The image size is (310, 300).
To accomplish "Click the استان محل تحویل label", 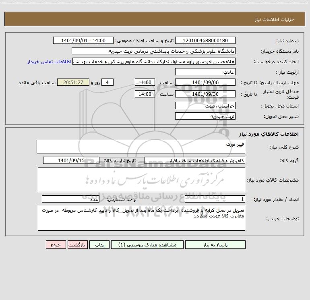I will [x=280, y=106].
